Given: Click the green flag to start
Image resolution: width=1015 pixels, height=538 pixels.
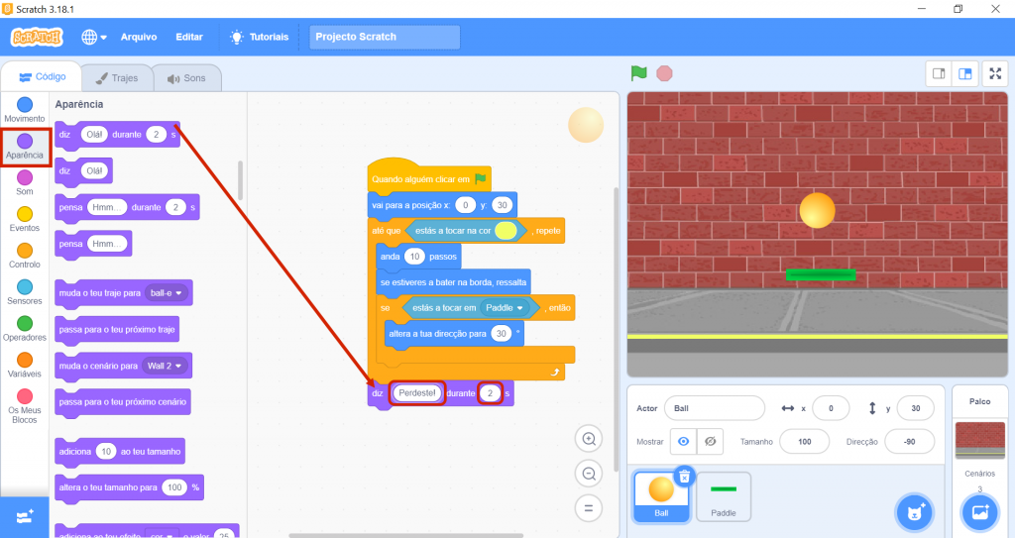Looking at the screenshot, I should [x=639, y=73].
